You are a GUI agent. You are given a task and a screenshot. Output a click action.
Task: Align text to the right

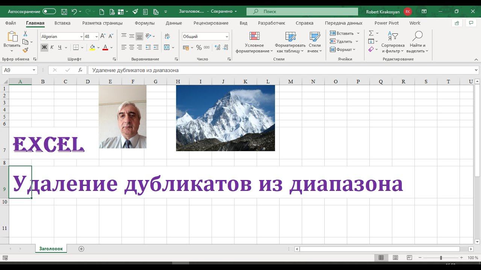139,47
